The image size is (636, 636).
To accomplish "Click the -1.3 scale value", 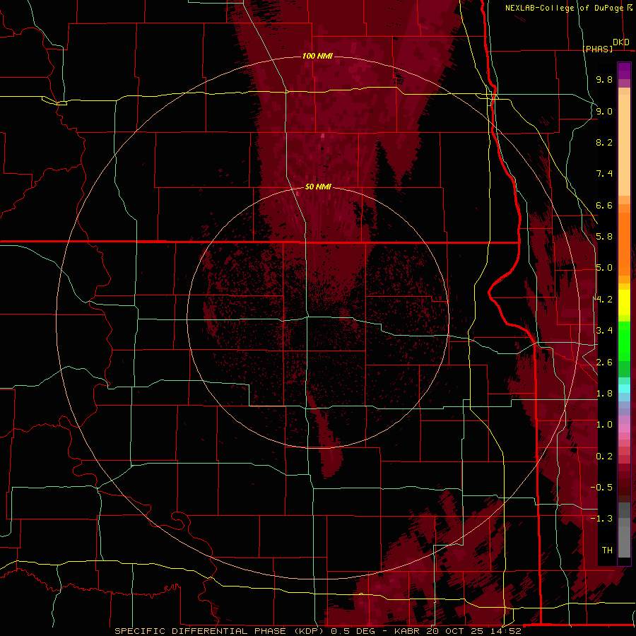I will pos(601,519).
